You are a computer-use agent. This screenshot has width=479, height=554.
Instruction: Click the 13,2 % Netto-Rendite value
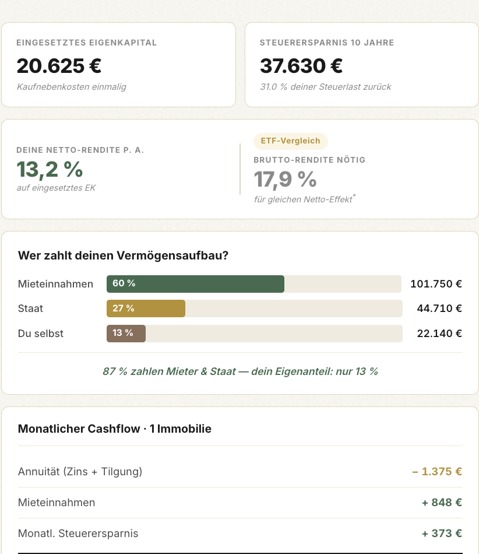pos(50,170)
